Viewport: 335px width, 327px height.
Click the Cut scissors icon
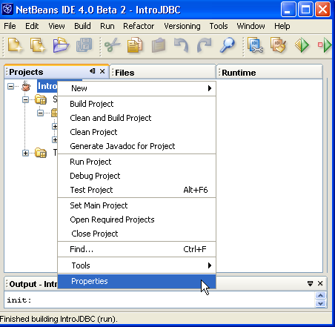(113, 45)
